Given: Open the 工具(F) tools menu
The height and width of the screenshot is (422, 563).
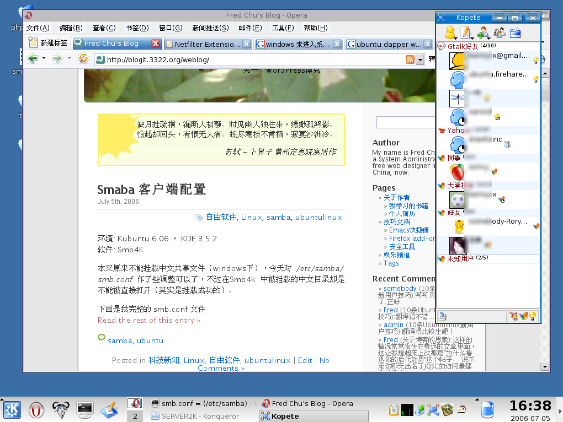Looking at the screenshot, I should click(x=283, y=28).
